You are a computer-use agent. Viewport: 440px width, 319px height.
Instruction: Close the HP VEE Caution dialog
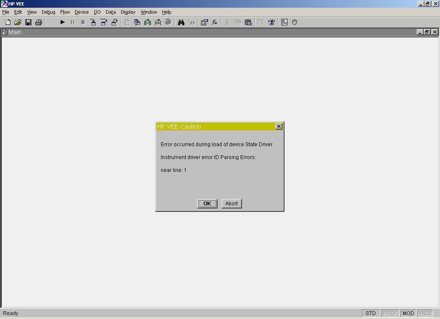pos(278,126)
